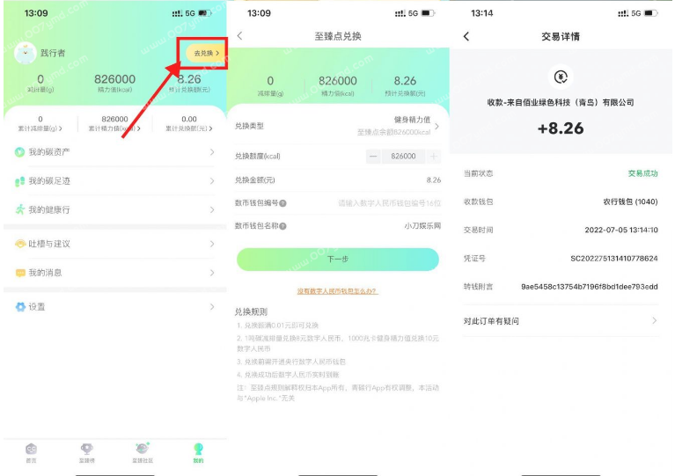
Task: Open the 至臻榜 trophy tab
Action: point(86,450)
